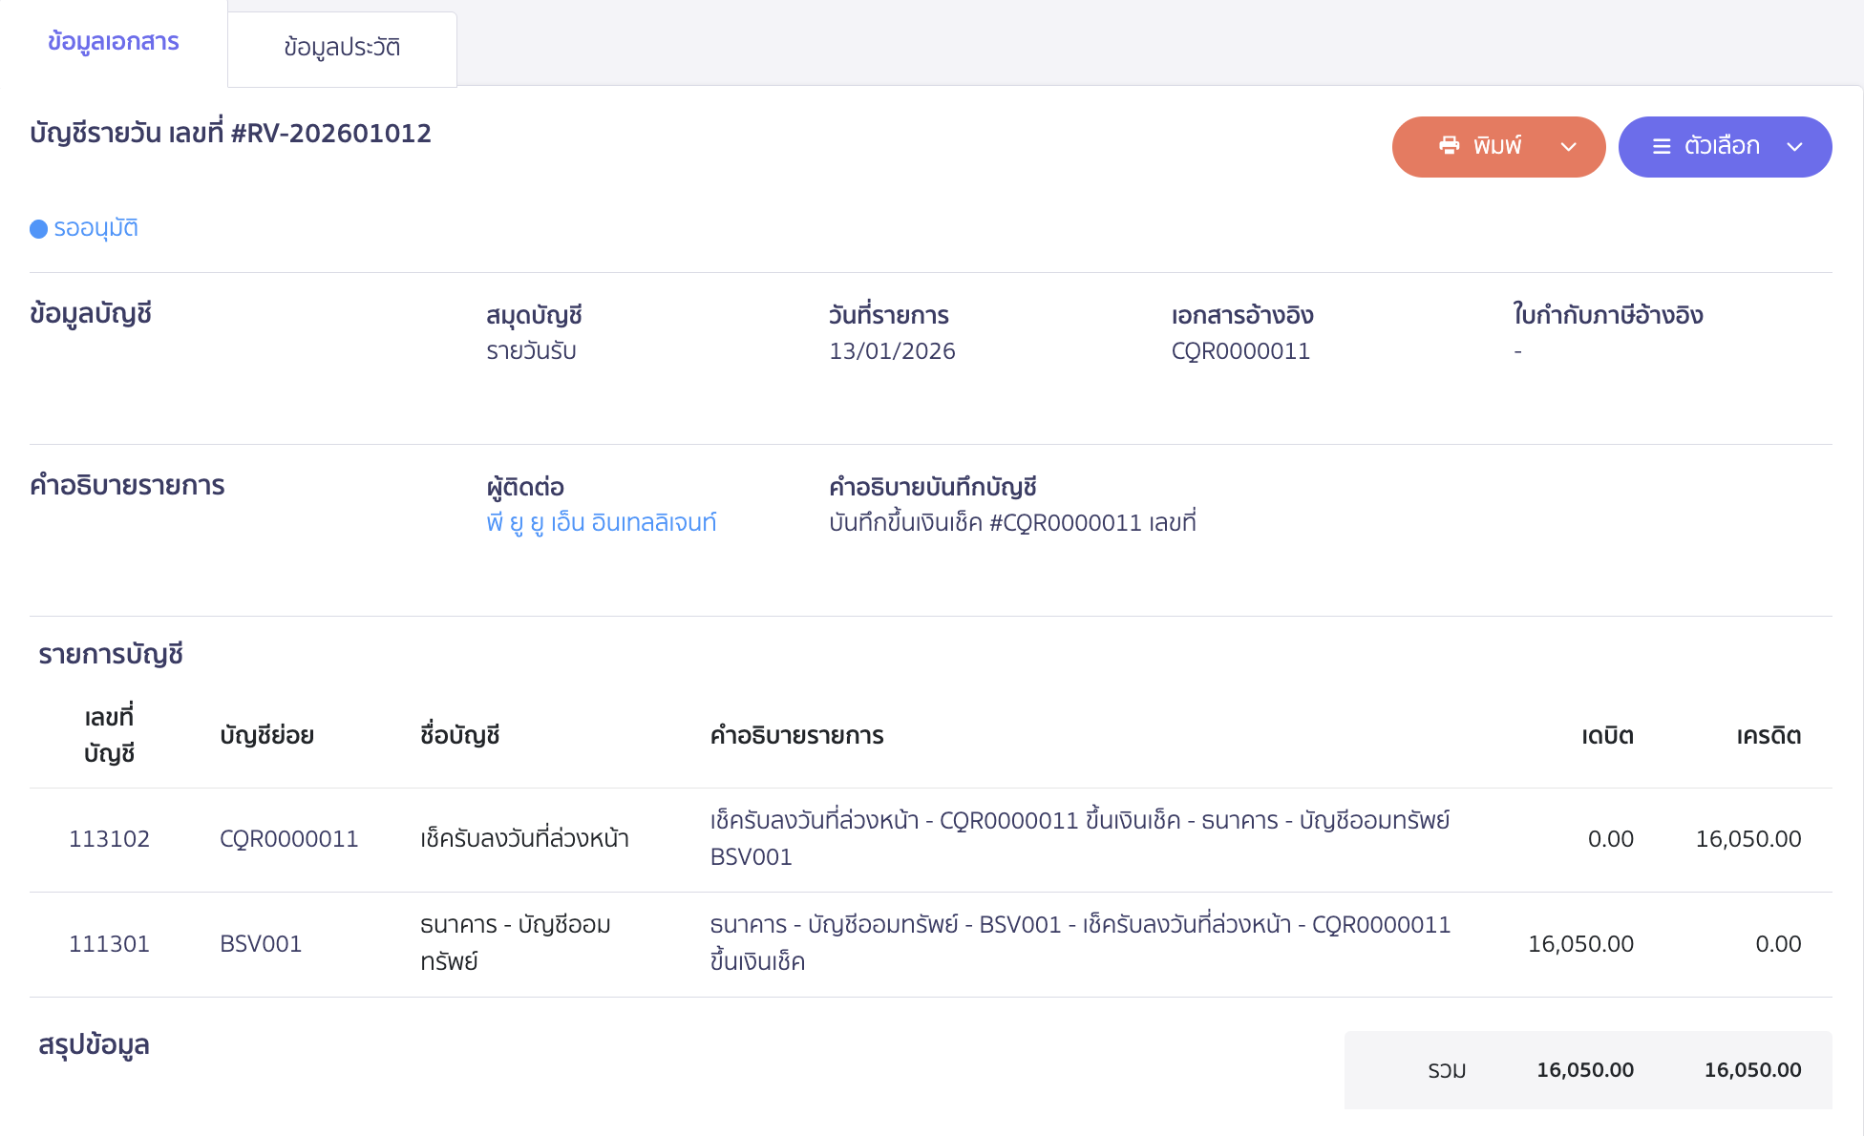Switch to the ข้อมูลประวัติ tab
This screenshot has height=1136, width=1864.
[x=342, y=48]
